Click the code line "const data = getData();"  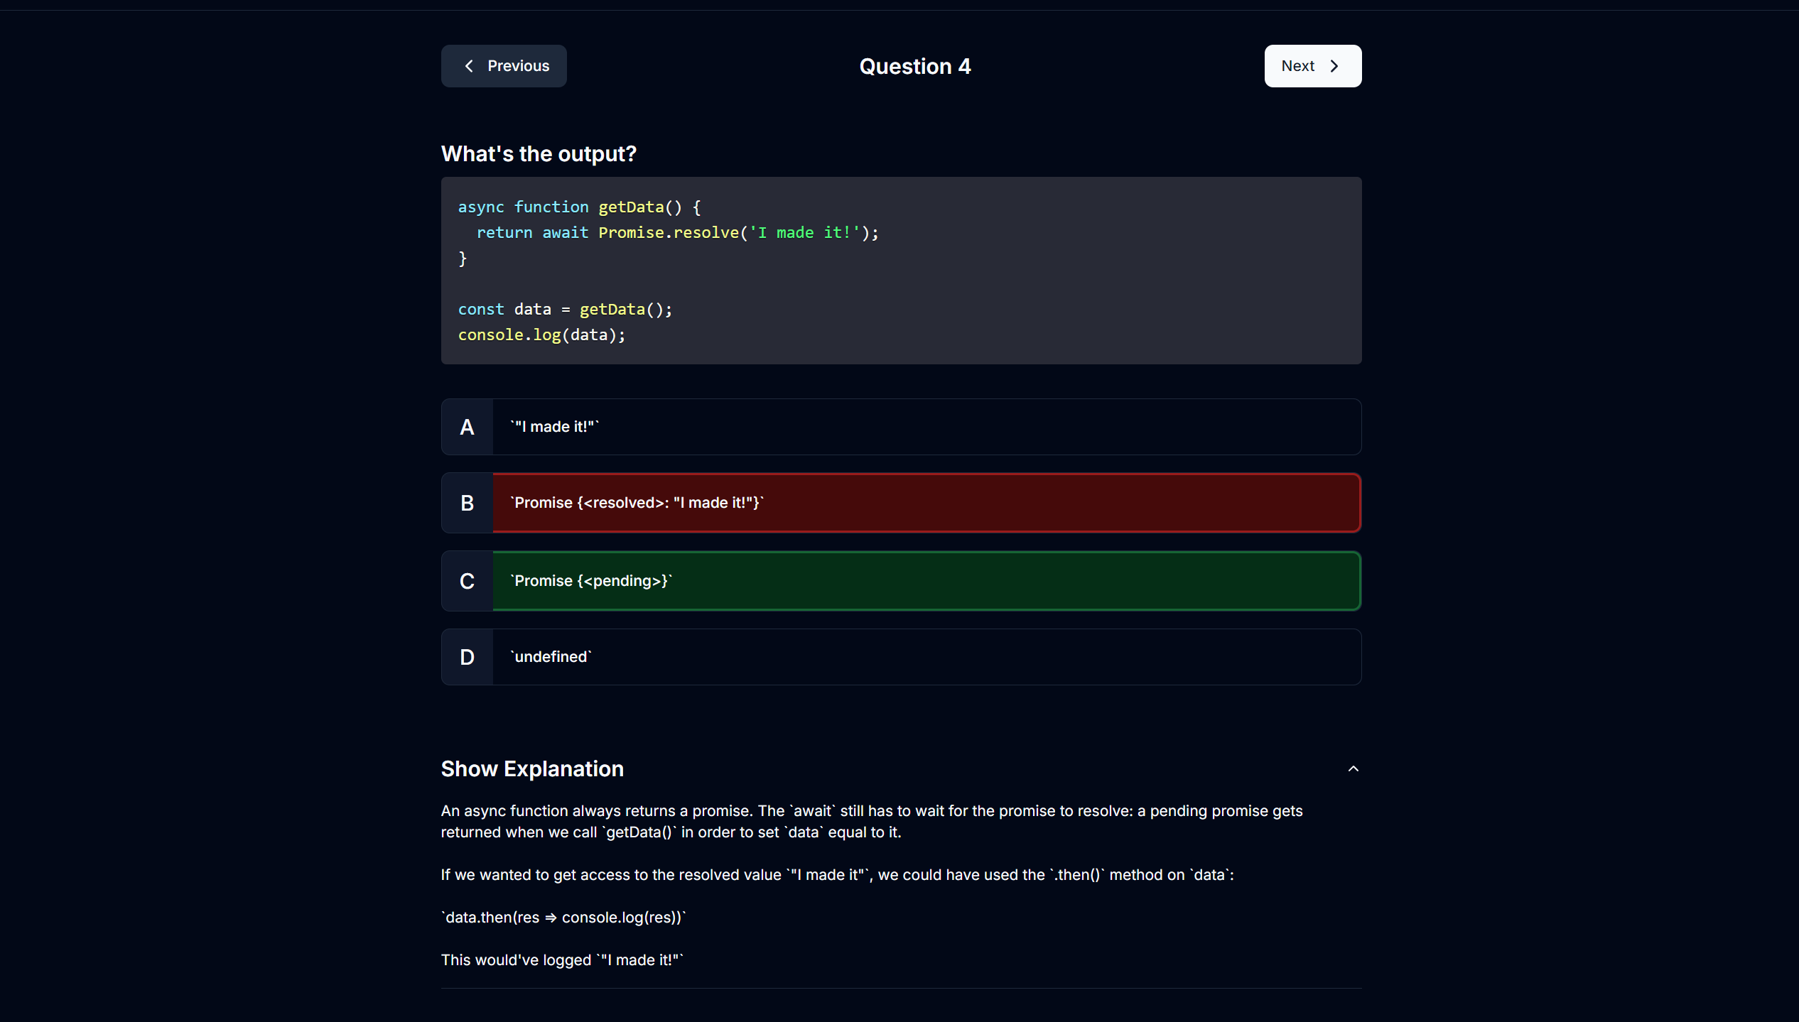565,309
